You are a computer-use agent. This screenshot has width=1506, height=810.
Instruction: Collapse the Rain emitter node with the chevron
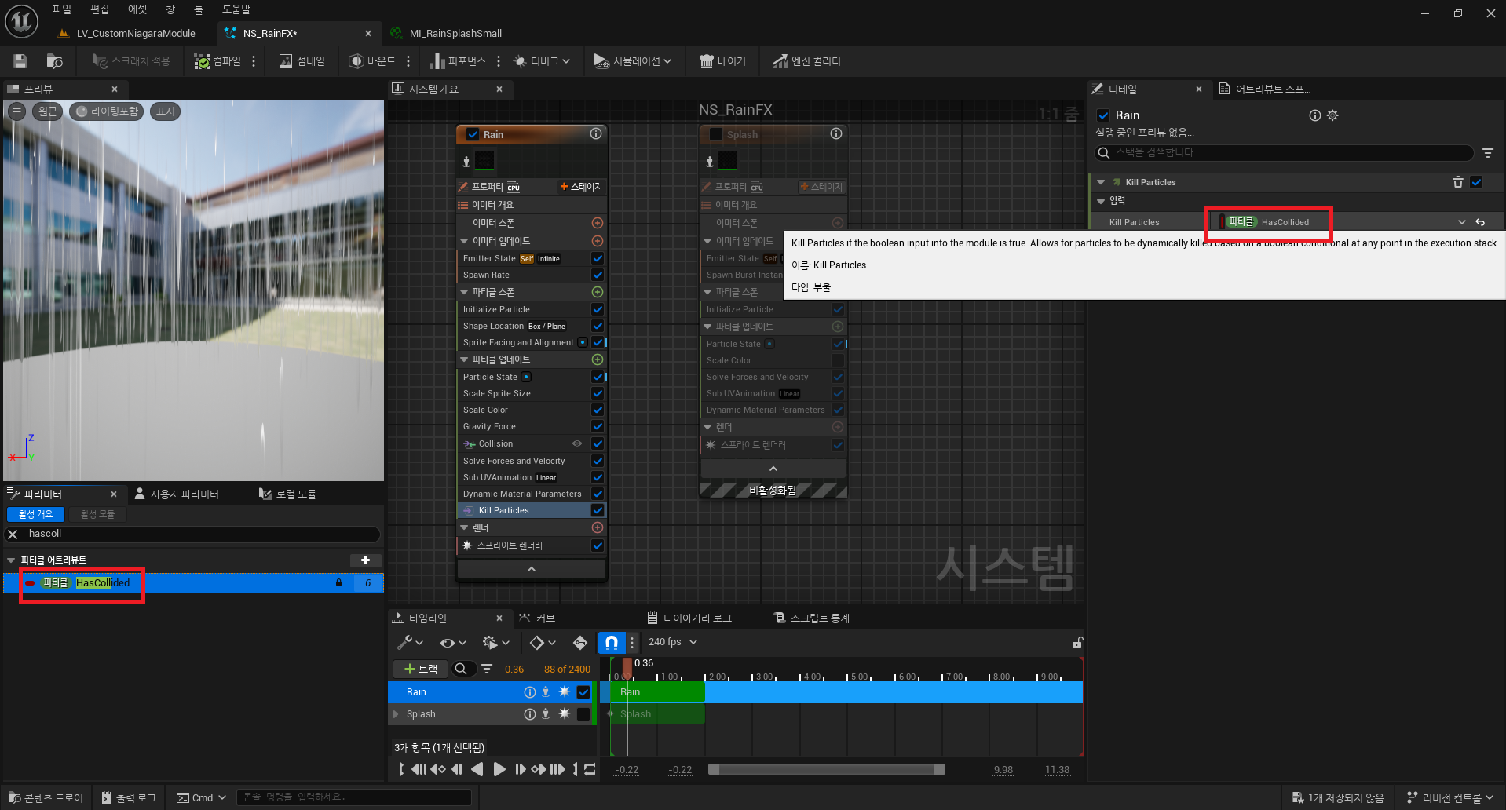532,569
